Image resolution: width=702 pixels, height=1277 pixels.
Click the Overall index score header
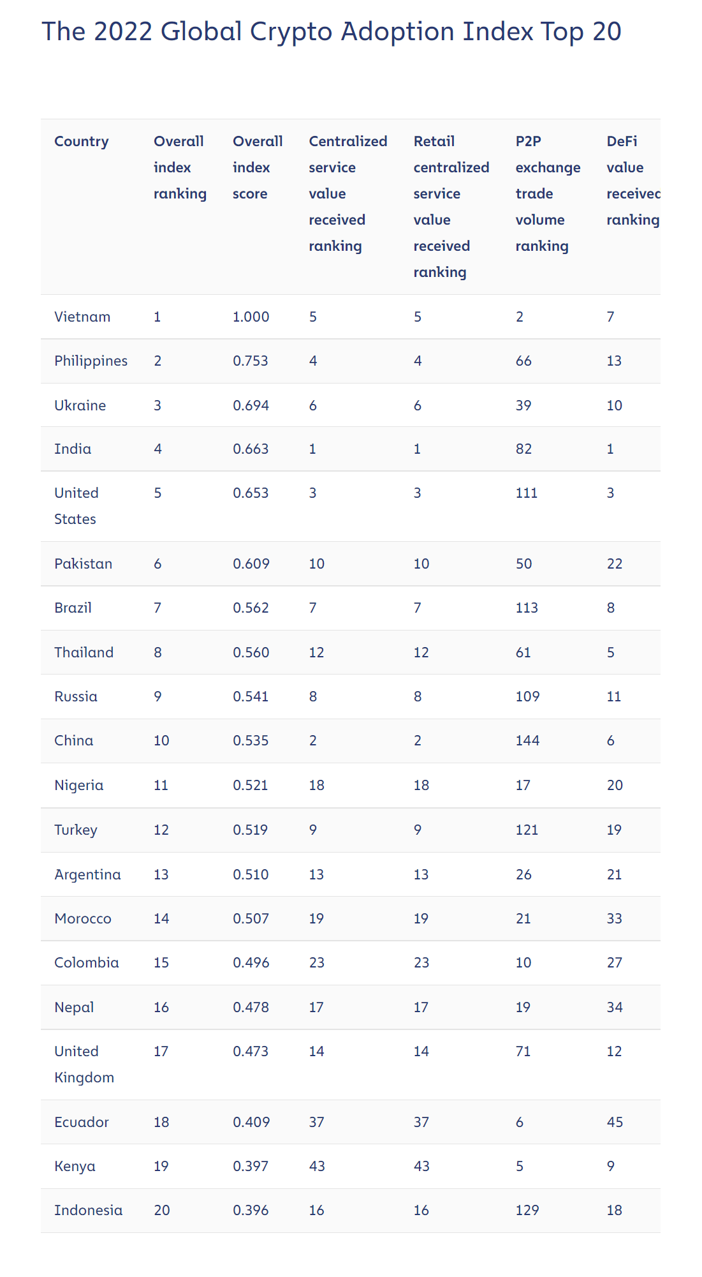tap(258, 168)
